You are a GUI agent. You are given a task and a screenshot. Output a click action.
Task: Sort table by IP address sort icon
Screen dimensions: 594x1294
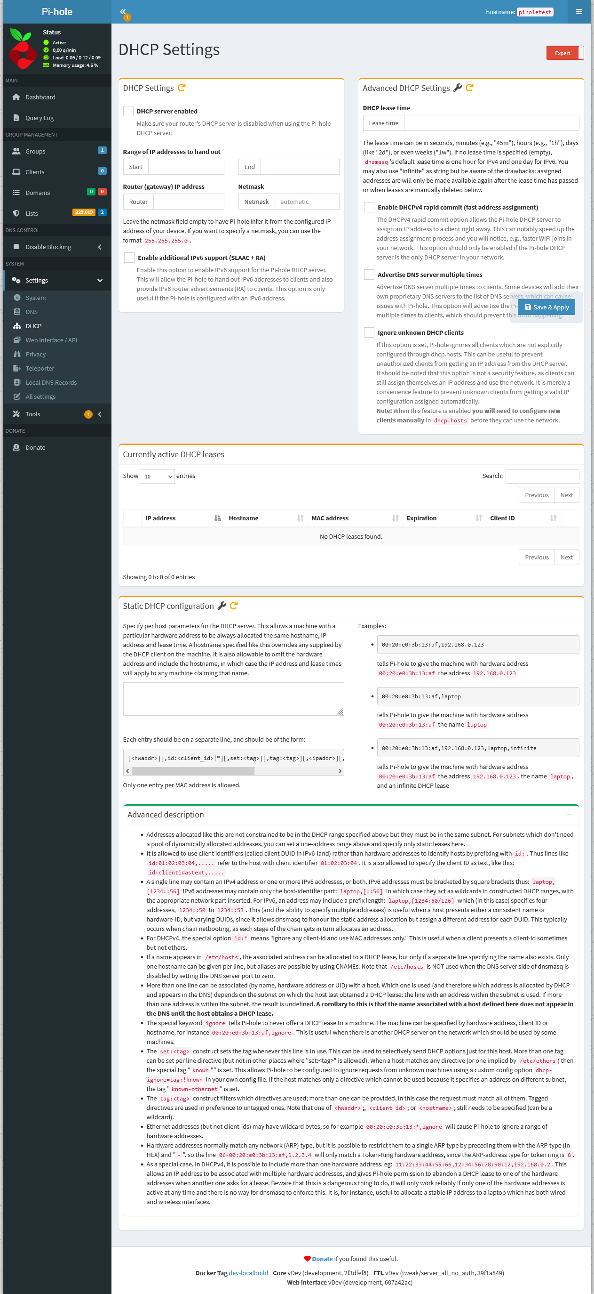click(217, 518)
